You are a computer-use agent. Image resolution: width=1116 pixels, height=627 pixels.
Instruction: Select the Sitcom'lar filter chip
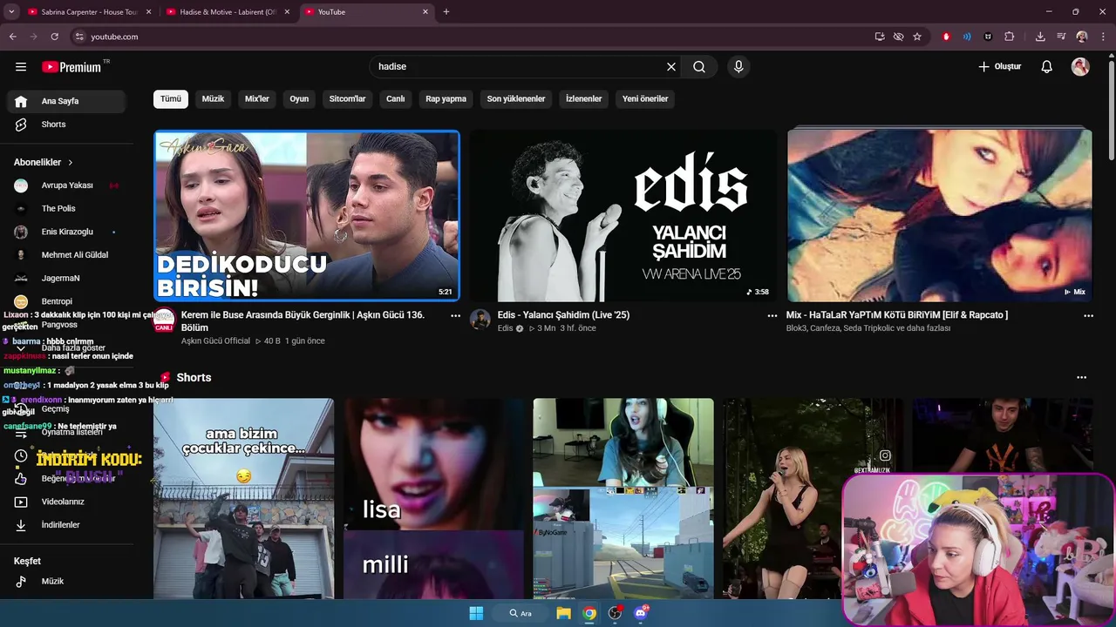tap(347, 99)
